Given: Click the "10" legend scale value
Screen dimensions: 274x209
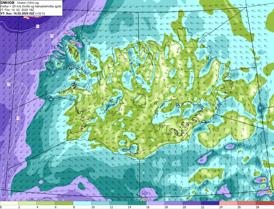Looking at the screenshot, I should pyautogui.click(x=93, y=207).
